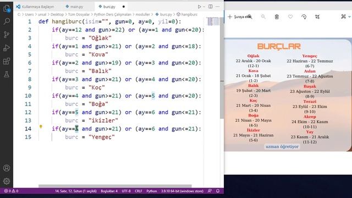Image resolution: width=352 pixels, height=198 pixels.
Task: Open the Testing flask view
Action: tap(7, 74)
